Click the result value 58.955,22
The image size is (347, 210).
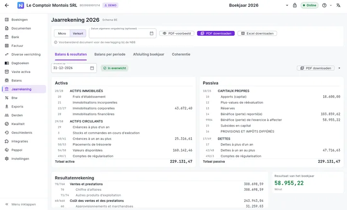(289, 183)
